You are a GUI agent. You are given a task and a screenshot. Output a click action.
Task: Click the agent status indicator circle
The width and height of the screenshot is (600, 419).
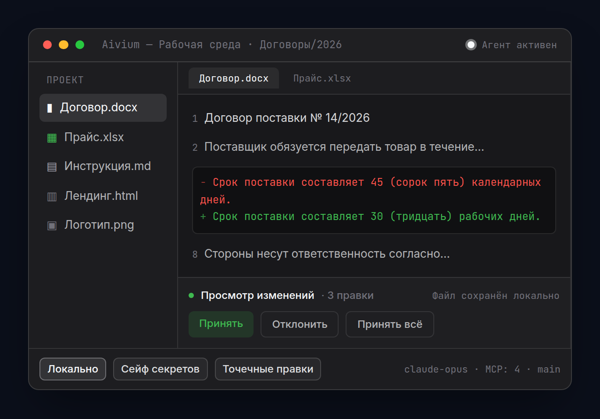471,45
